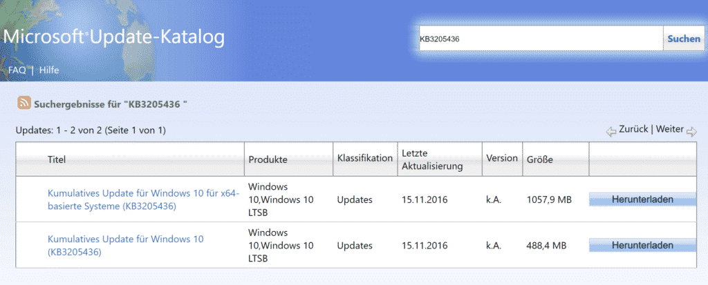Sort by the Klassifikation column header

click(x=365, y=159)
